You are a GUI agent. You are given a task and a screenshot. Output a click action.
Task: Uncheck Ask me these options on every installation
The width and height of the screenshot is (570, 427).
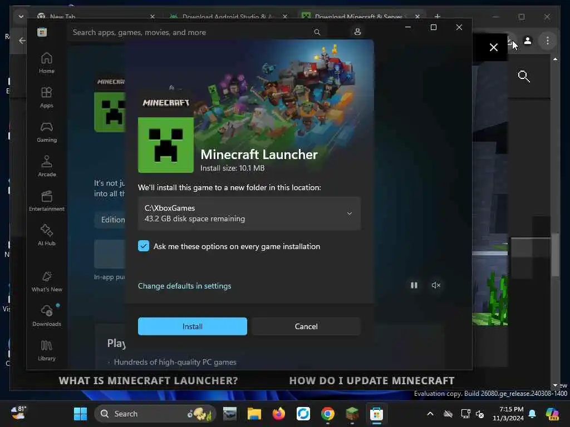point(144,246)
